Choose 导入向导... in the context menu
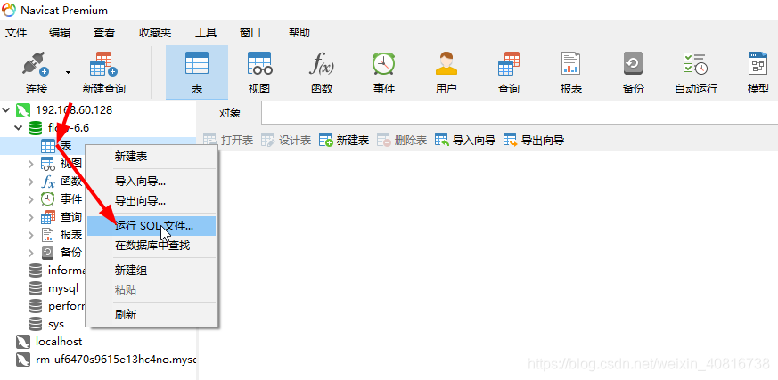 tap(152, 182)
